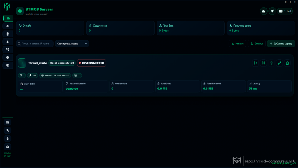
Task: Open the blocked circle sidebar icon
Action: [x=8, y=57]
